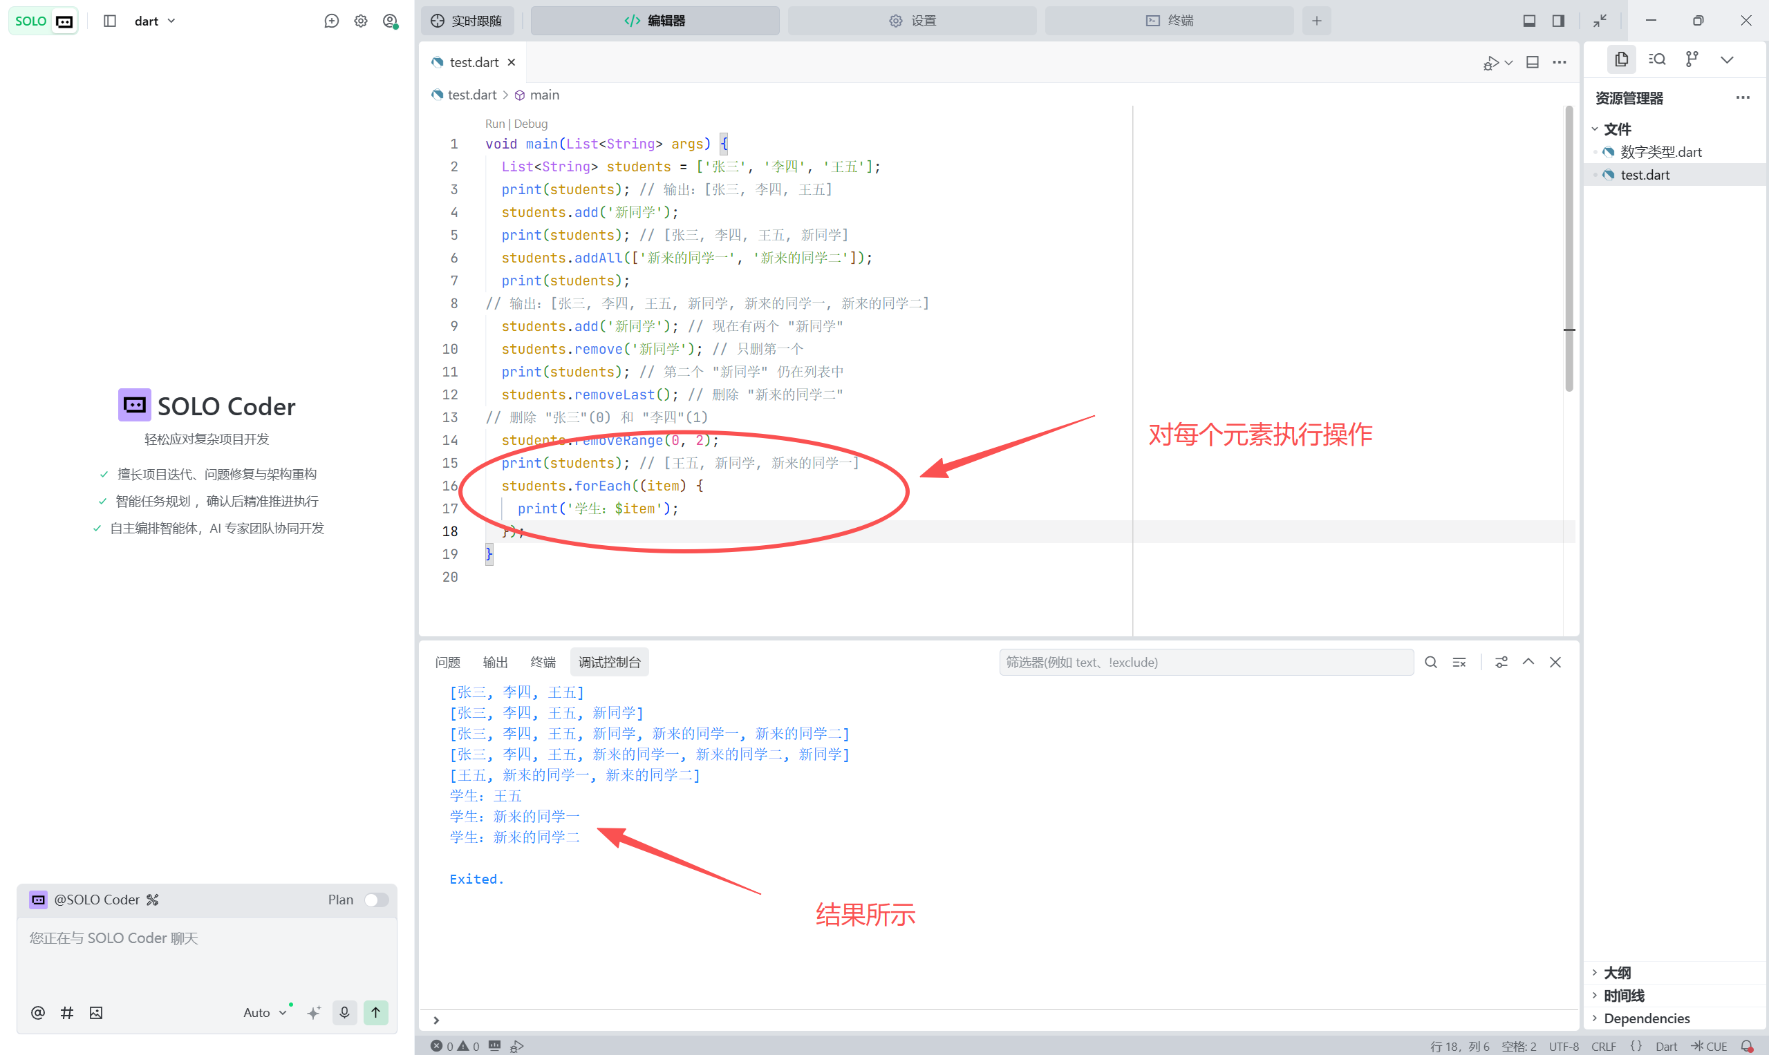The height and width of the screenshot is (1055, 1769).
Task: Switch to the 终端 top tab
Action: coord(1169,21)
